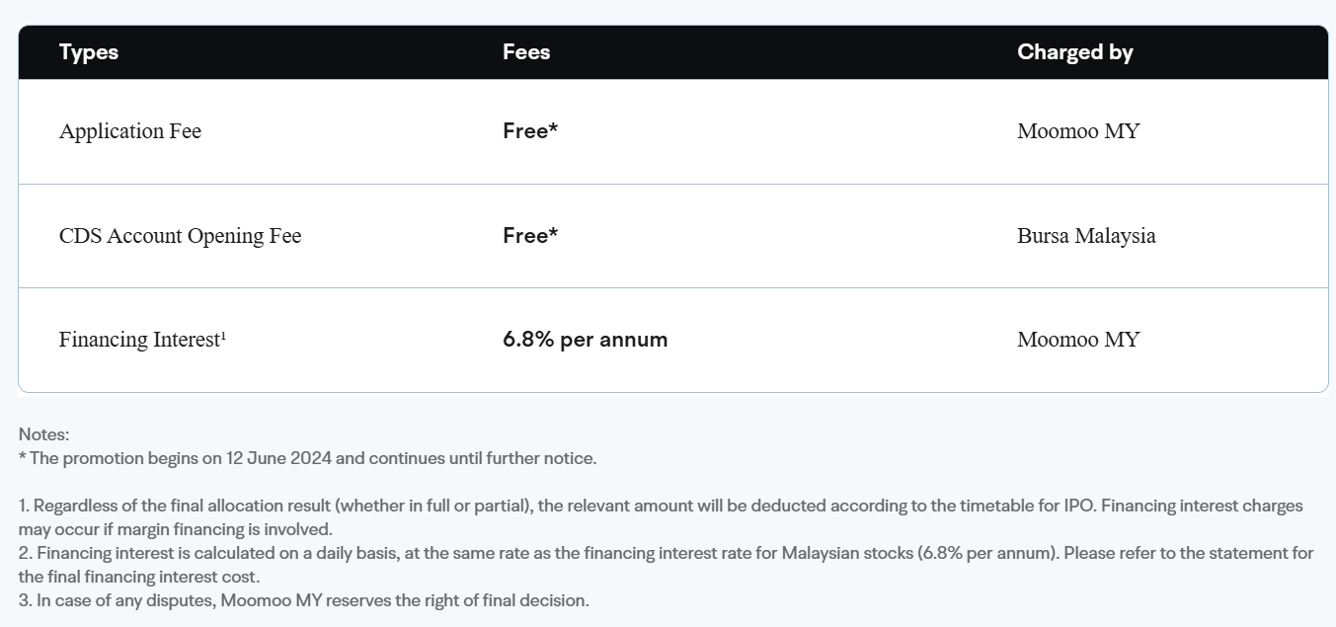Click Moomoo MY in the Application Fee row
This screenshot has width=1336, height=627.
click(1078, 131)
